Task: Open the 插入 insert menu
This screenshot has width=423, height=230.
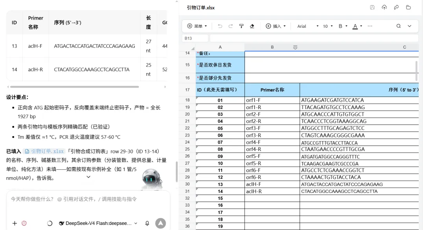Action: [276, 26]
